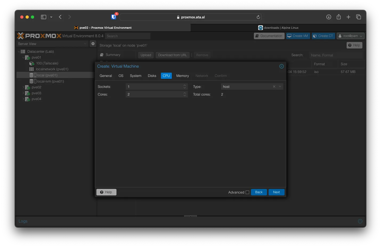This screenshot has height=247, width=381.
Task: Click the Sockets input field
Action: pos(154,87)
